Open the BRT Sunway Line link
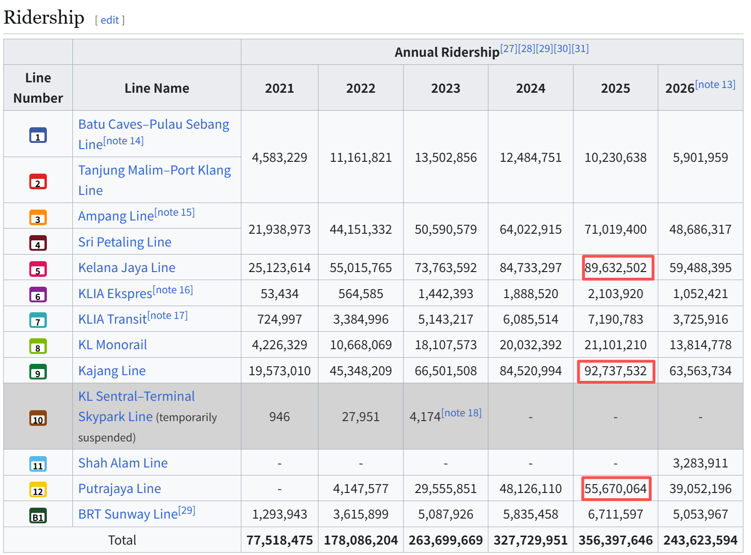Viewport: 751px width, 555px height. [x=128, y=514]
